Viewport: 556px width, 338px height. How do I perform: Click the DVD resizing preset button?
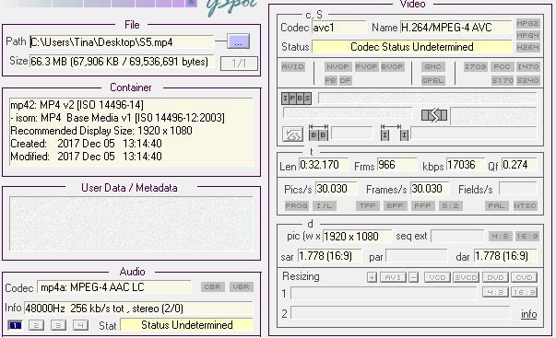[495, 277]
